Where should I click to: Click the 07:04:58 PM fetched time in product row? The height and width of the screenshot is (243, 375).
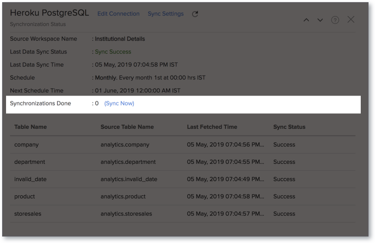click(225, 196)
